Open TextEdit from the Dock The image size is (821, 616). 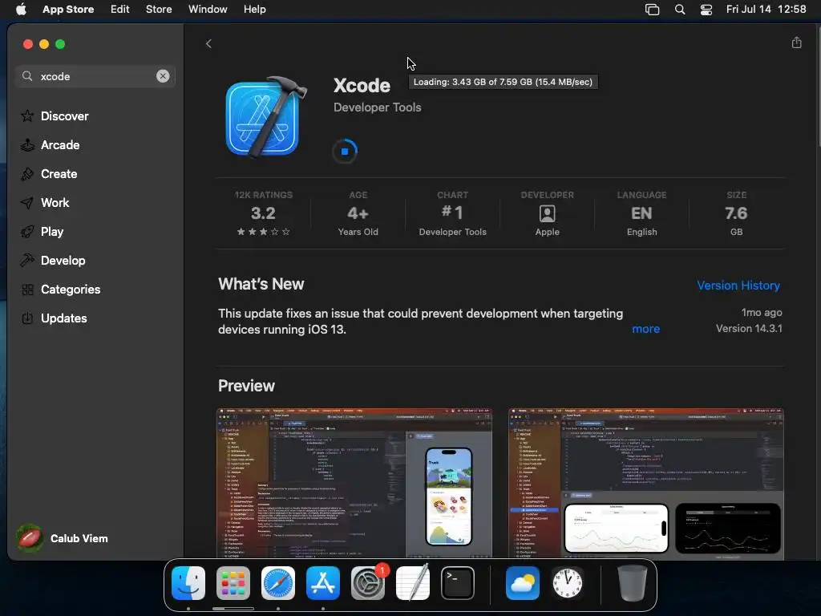(413, 583)
